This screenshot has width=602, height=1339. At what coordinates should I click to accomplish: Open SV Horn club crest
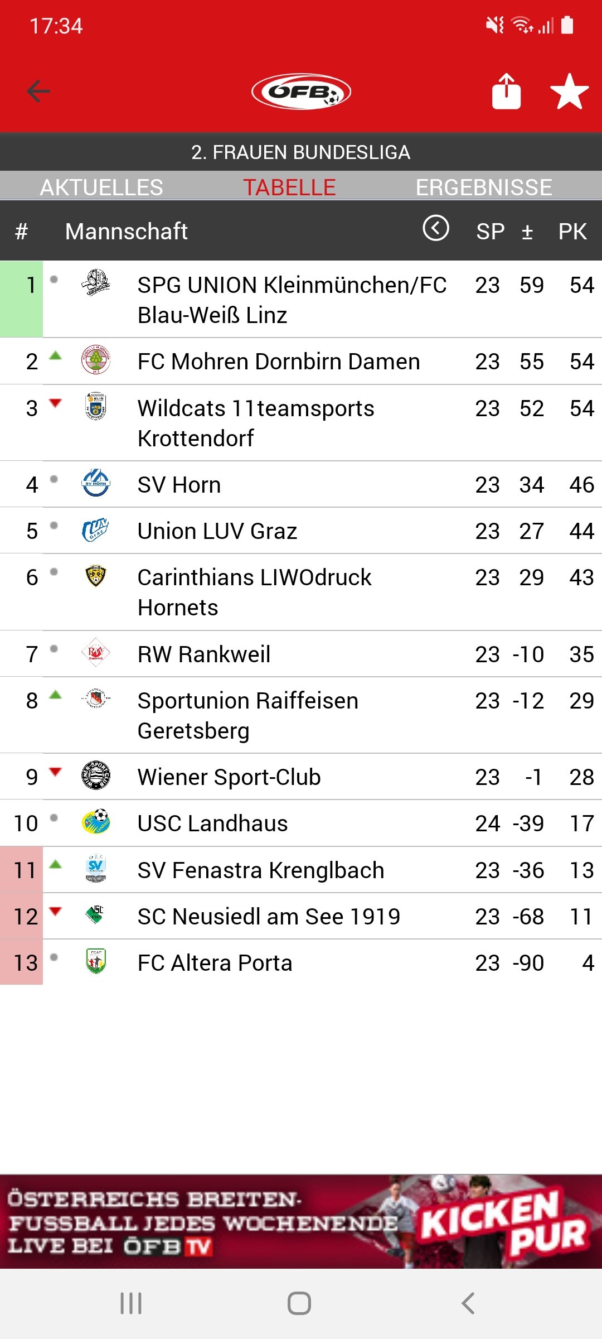(96, 483)
